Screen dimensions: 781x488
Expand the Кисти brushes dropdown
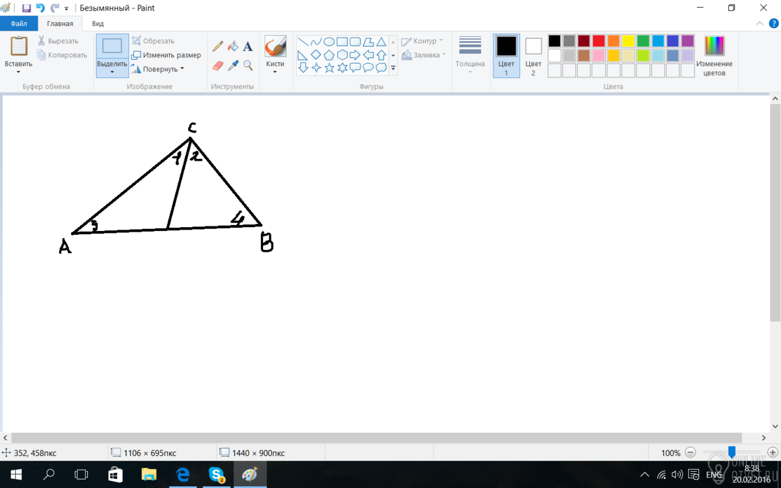[x=275, y=72]
